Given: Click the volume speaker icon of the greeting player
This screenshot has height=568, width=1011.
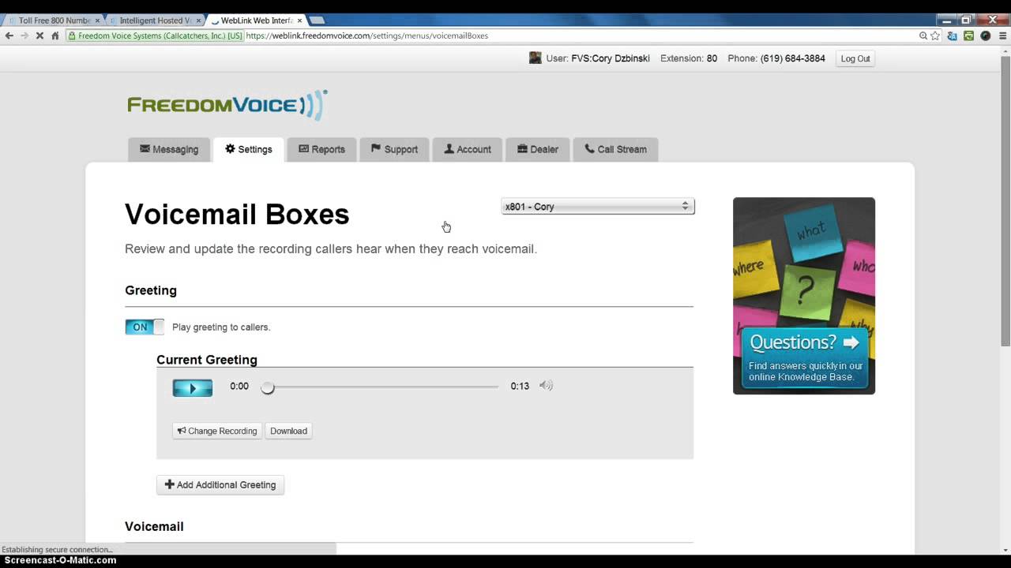Looking at the screenshot, I should tap(546, 386).
